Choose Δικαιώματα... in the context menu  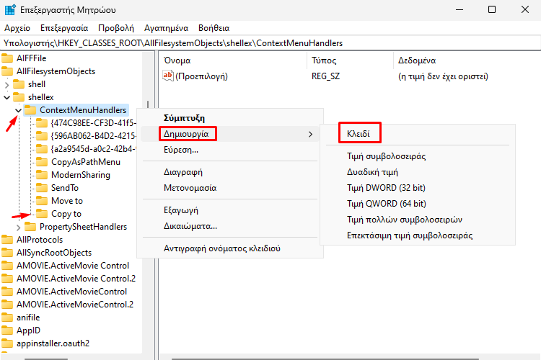tap(230, 226)
